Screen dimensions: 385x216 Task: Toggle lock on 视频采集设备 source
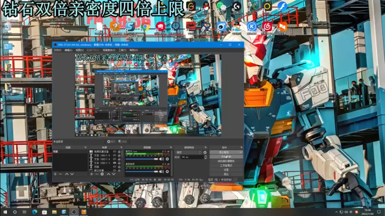[119, 152]
